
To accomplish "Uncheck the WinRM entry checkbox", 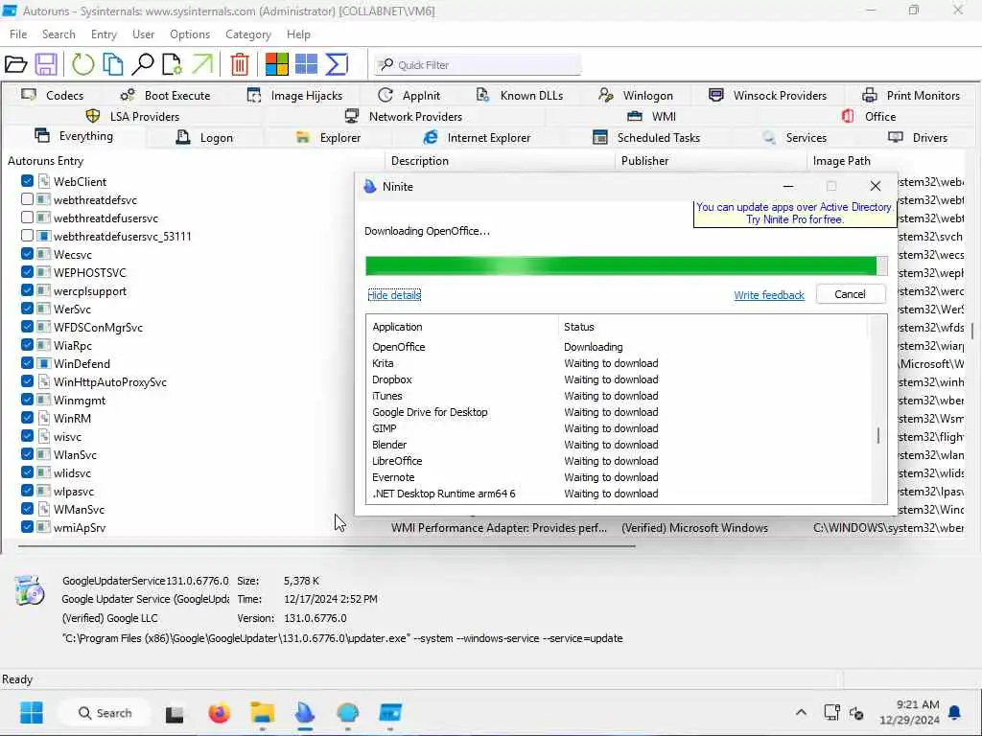I will click(x=27, y=417).
